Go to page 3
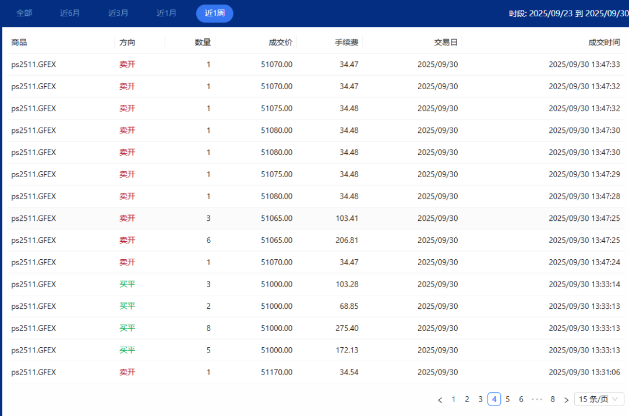The height and width of the screenshot is (416, 629). coord(480,399)
